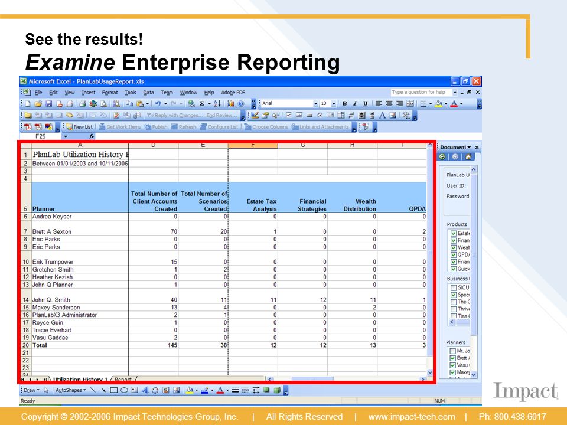Click the New workbook icon

(28, 104)
